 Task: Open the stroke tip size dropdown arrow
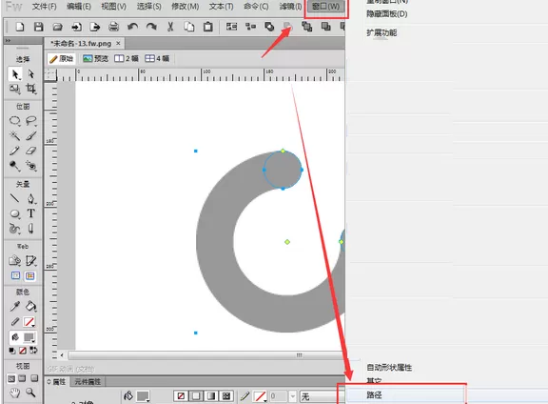(293, 396)
